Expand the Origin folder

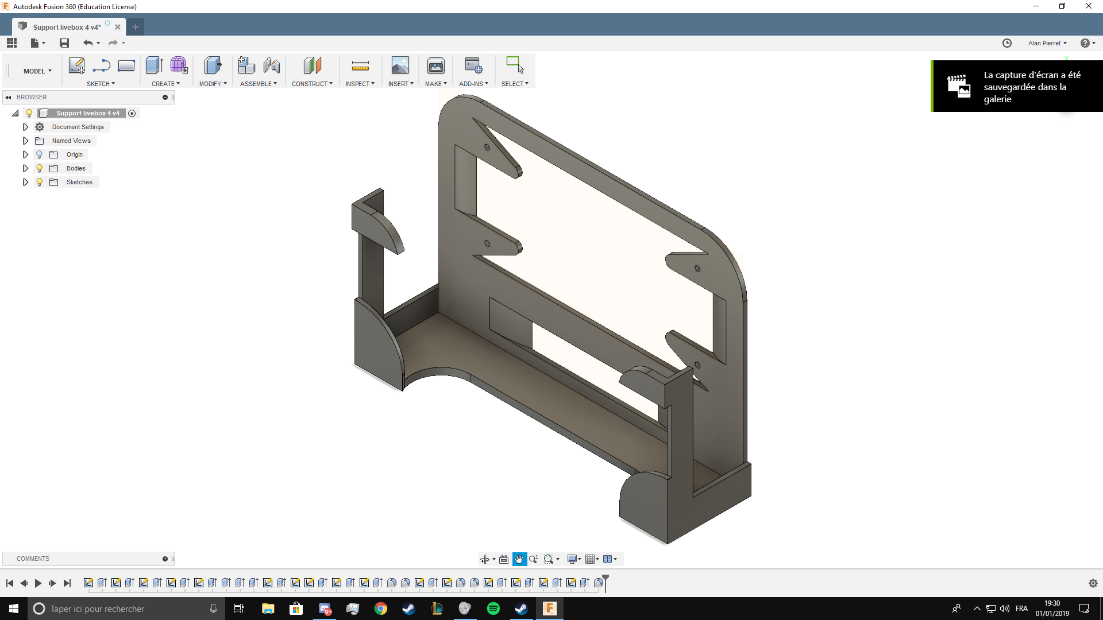[x=25, y=154]
